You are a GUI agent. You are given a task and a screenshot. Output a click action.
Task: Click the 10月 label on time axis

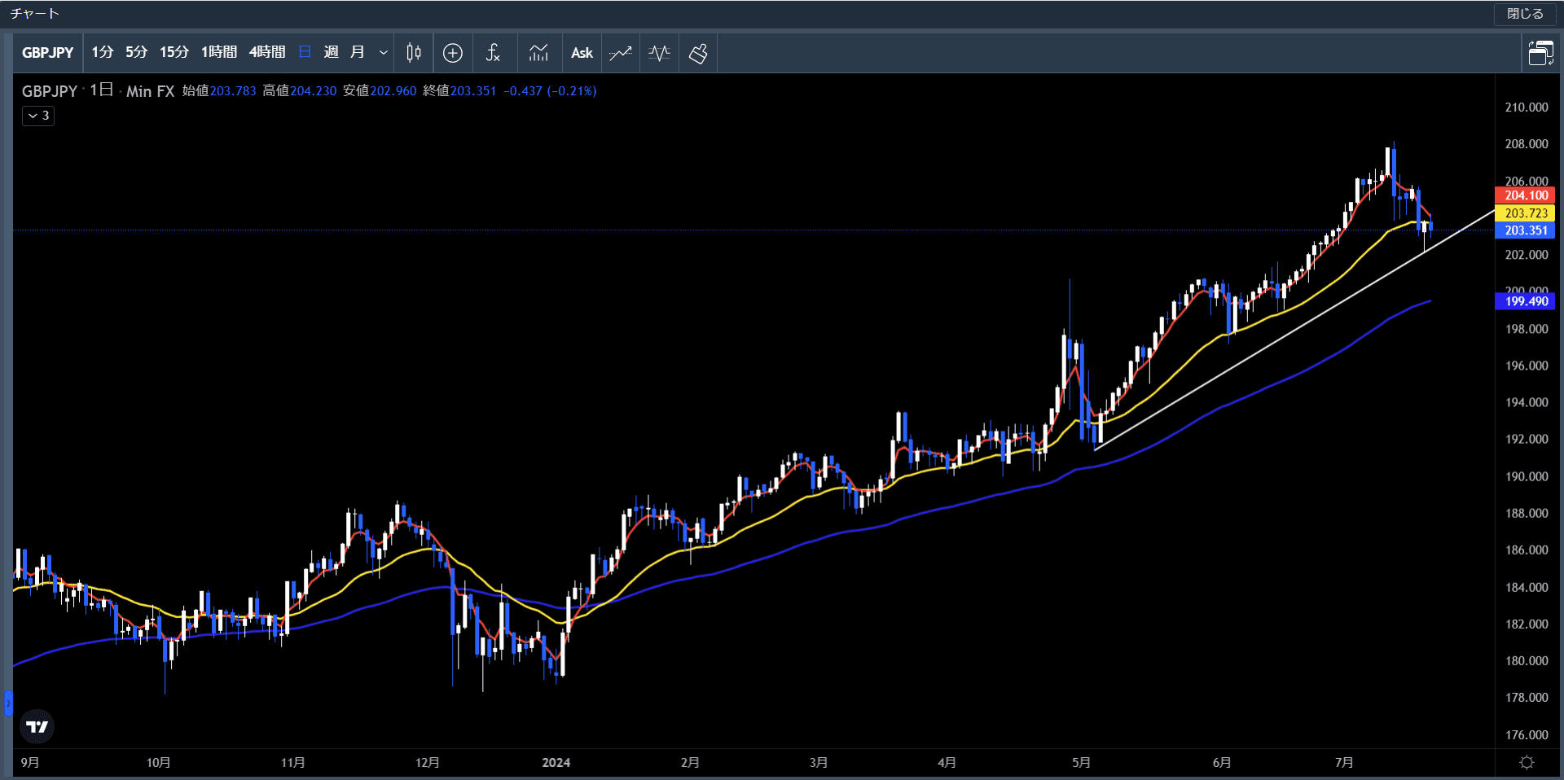(159, 763)
